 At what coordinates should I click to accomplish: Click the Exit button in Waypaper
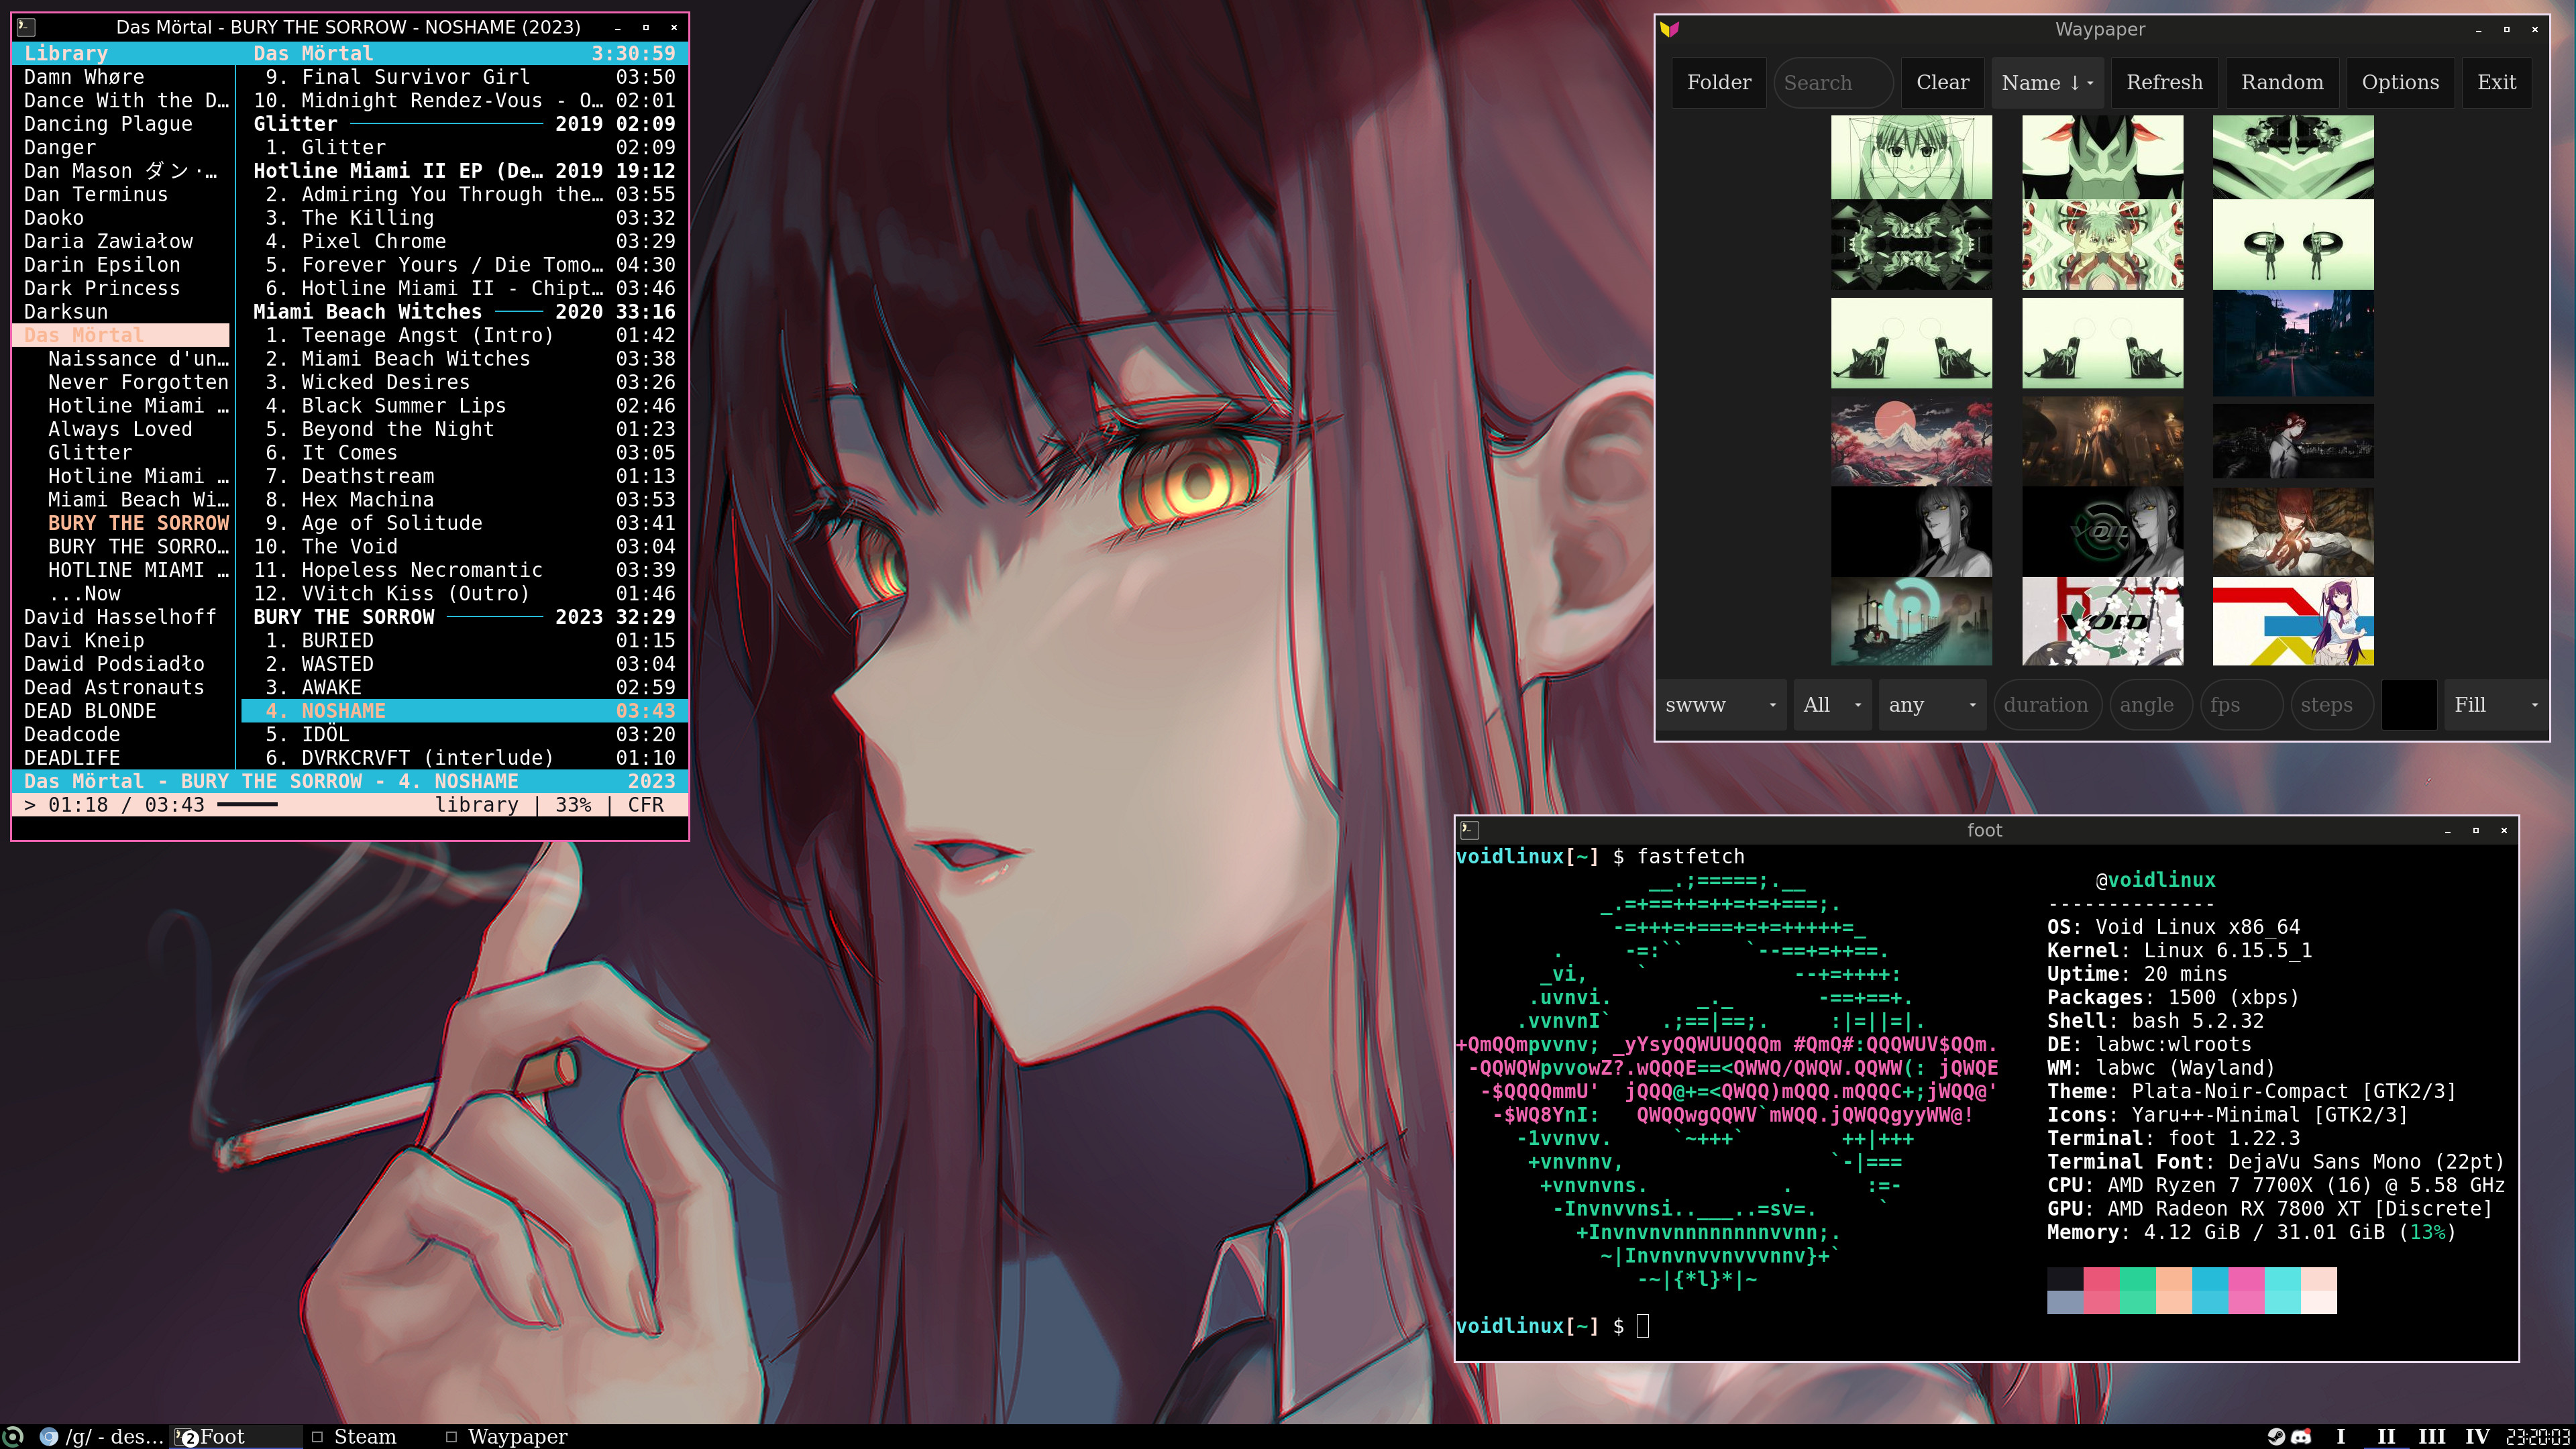(x=2496, y=82)
